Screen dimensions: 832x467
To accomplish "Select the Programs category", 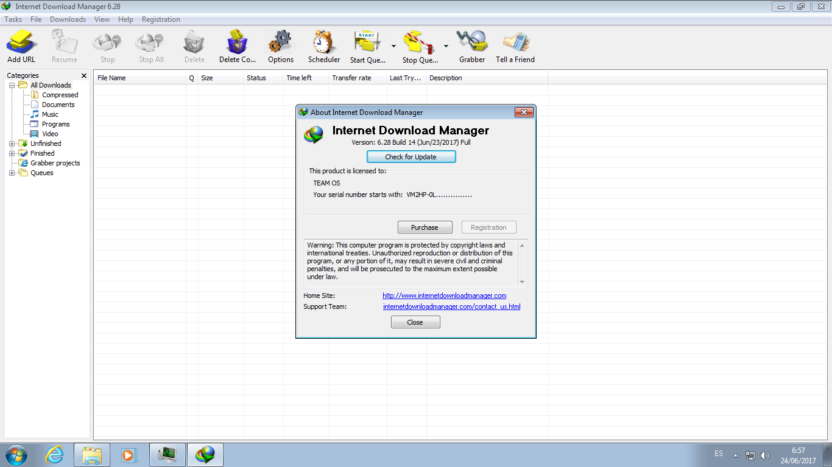I will click(55, 124).
